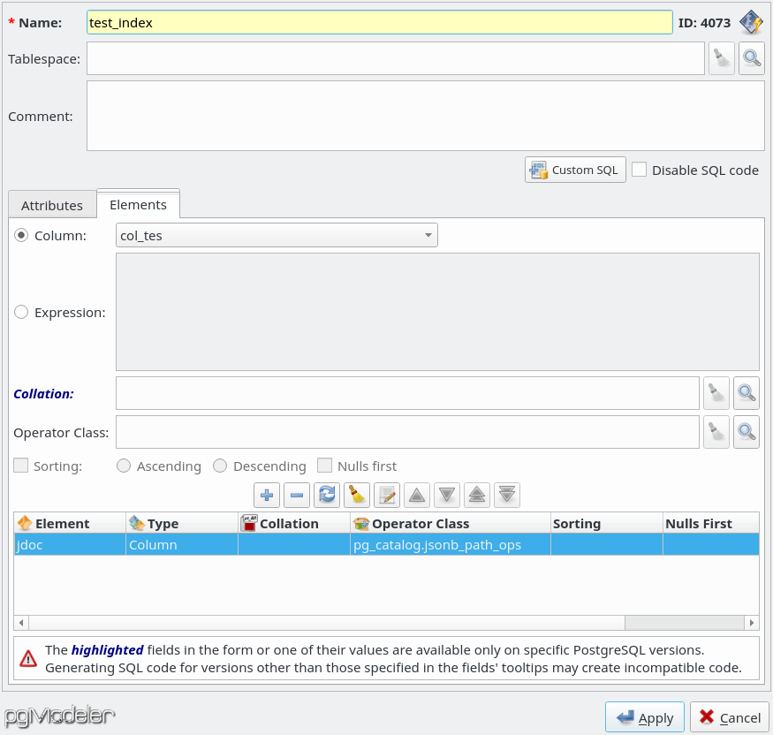
Task: Click the Nulls First column header
Action: click(x=711, y=523)
